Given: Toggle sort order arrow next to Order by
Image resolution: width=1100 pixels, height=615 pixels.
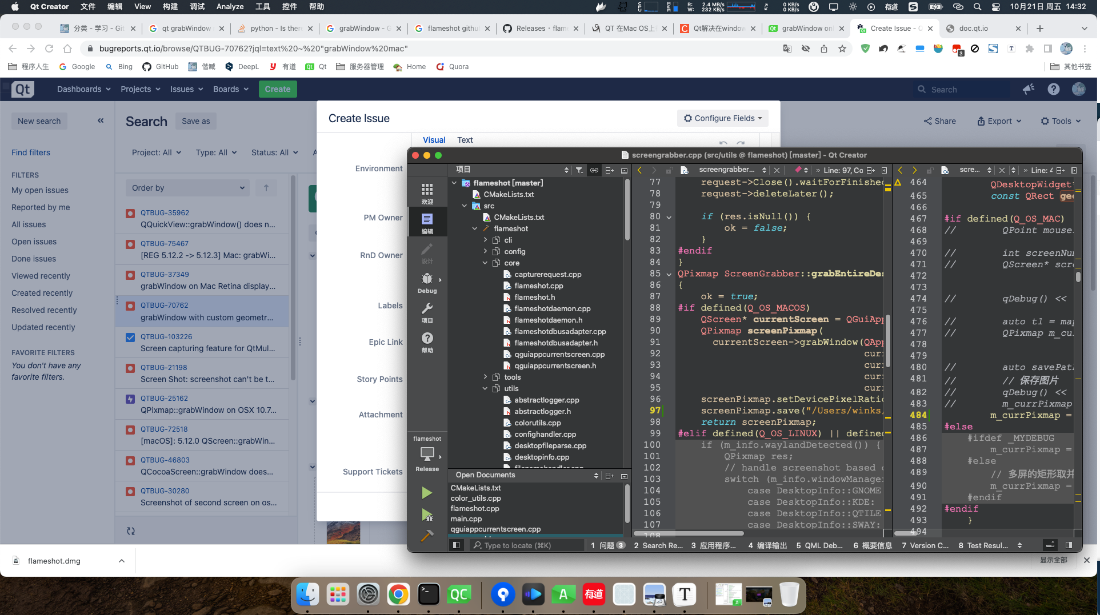Looking at the screenshot, I should tap(266, 188).
